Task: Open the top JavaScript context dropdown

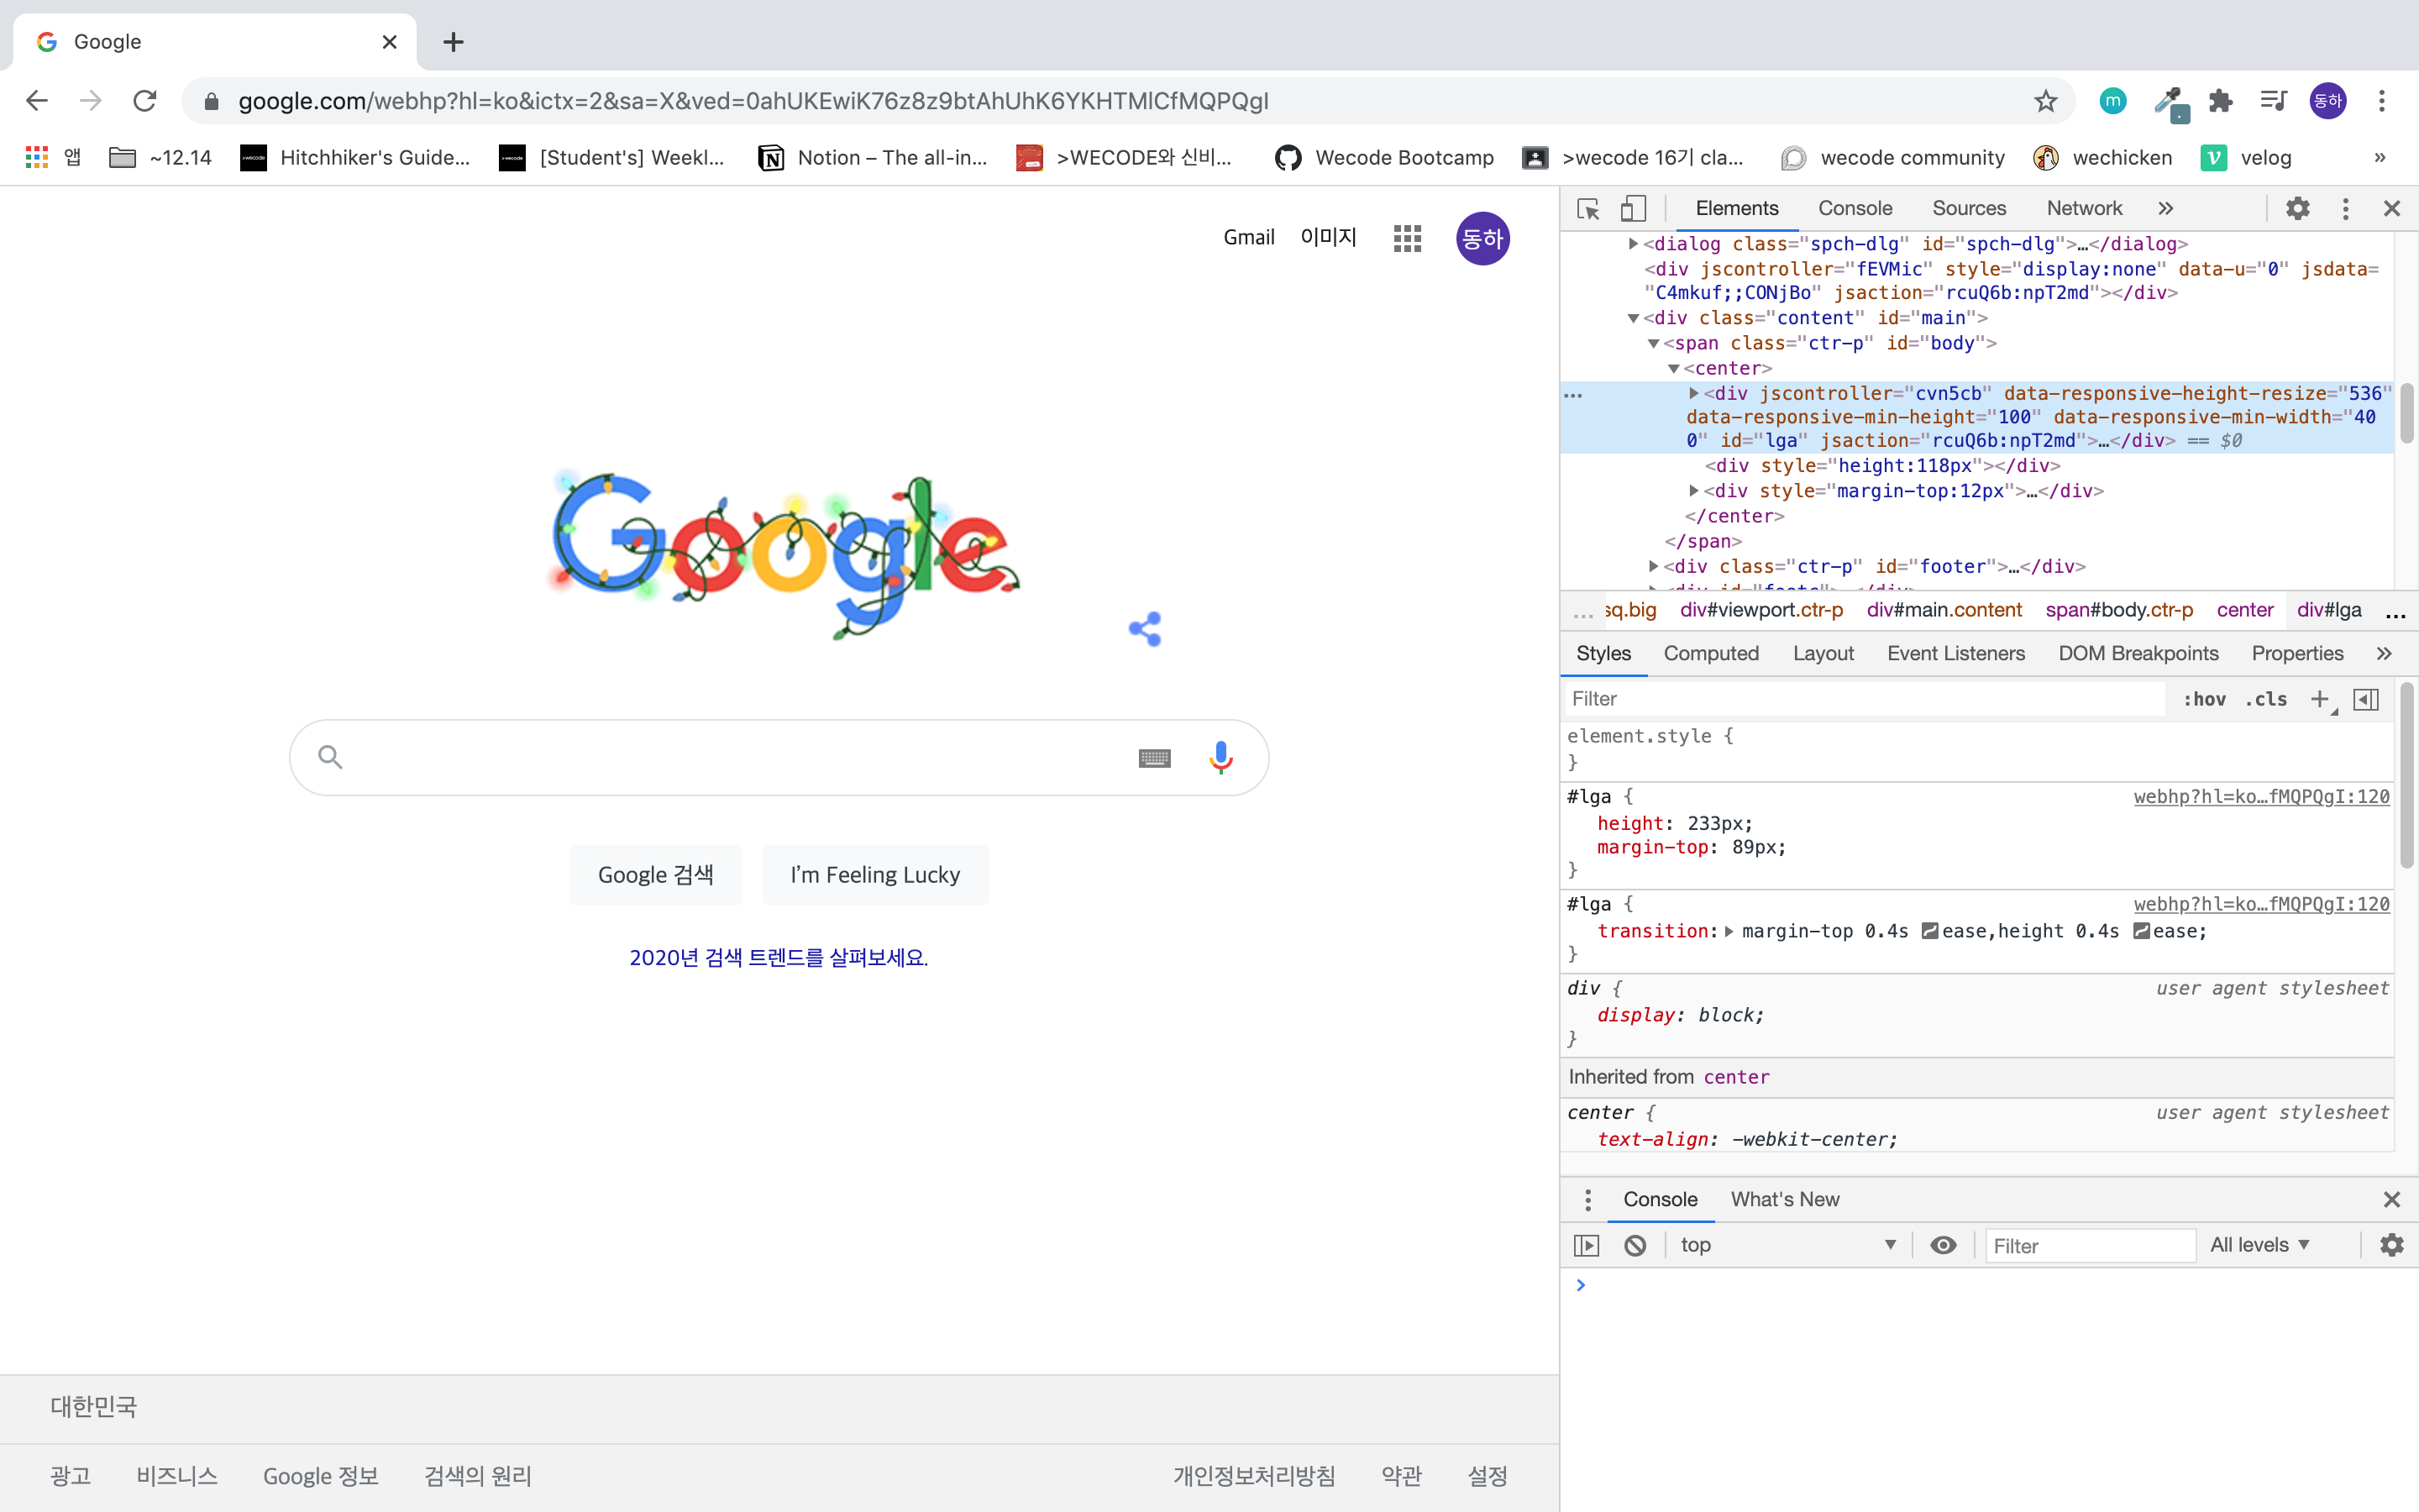Action: point(1787,1245)
